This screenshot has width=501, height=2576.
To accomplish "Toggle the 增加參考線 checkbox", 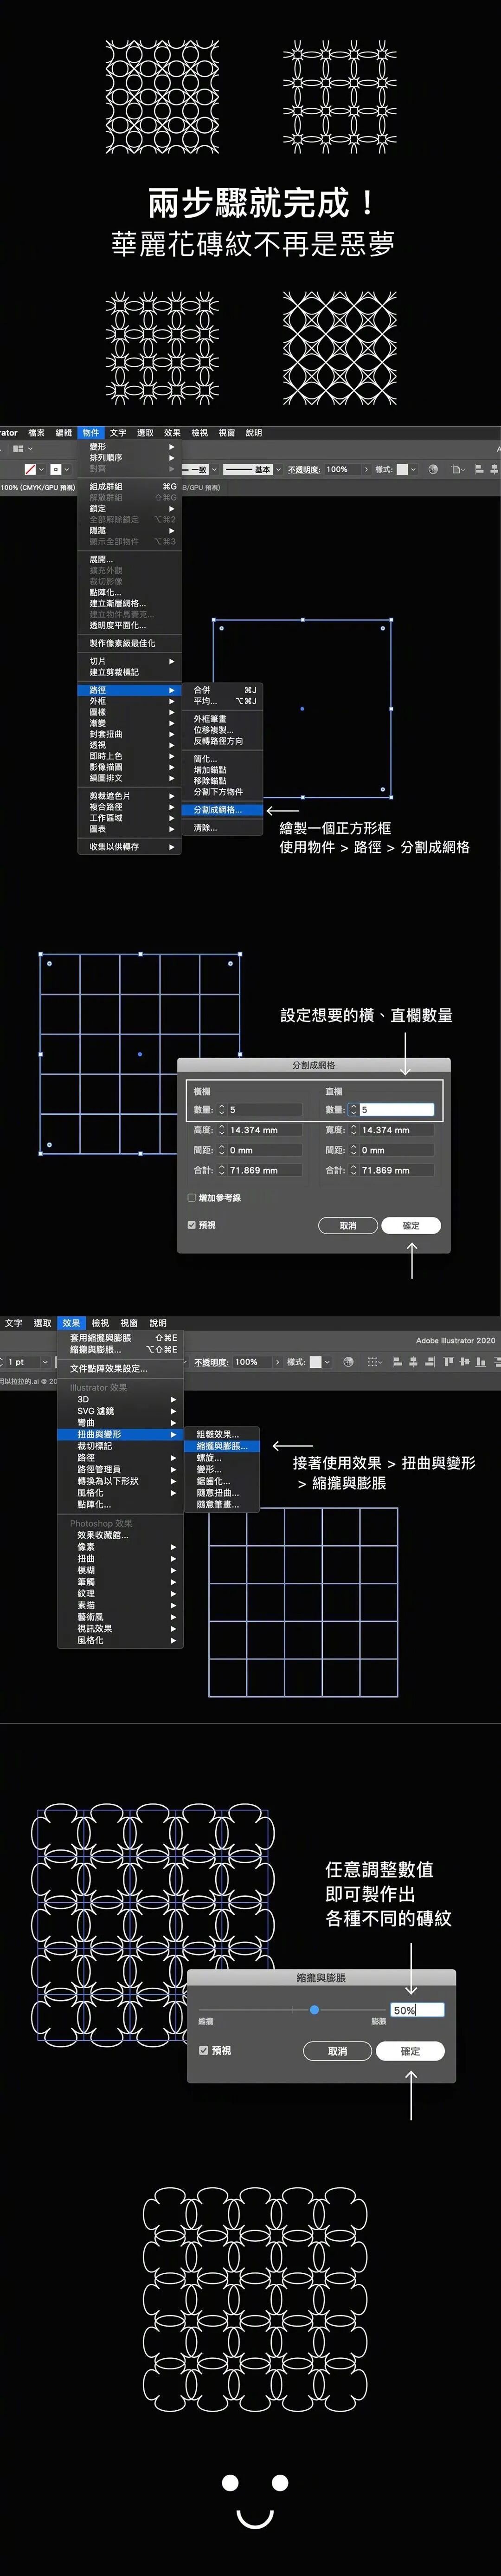I will coord(192,1197).
